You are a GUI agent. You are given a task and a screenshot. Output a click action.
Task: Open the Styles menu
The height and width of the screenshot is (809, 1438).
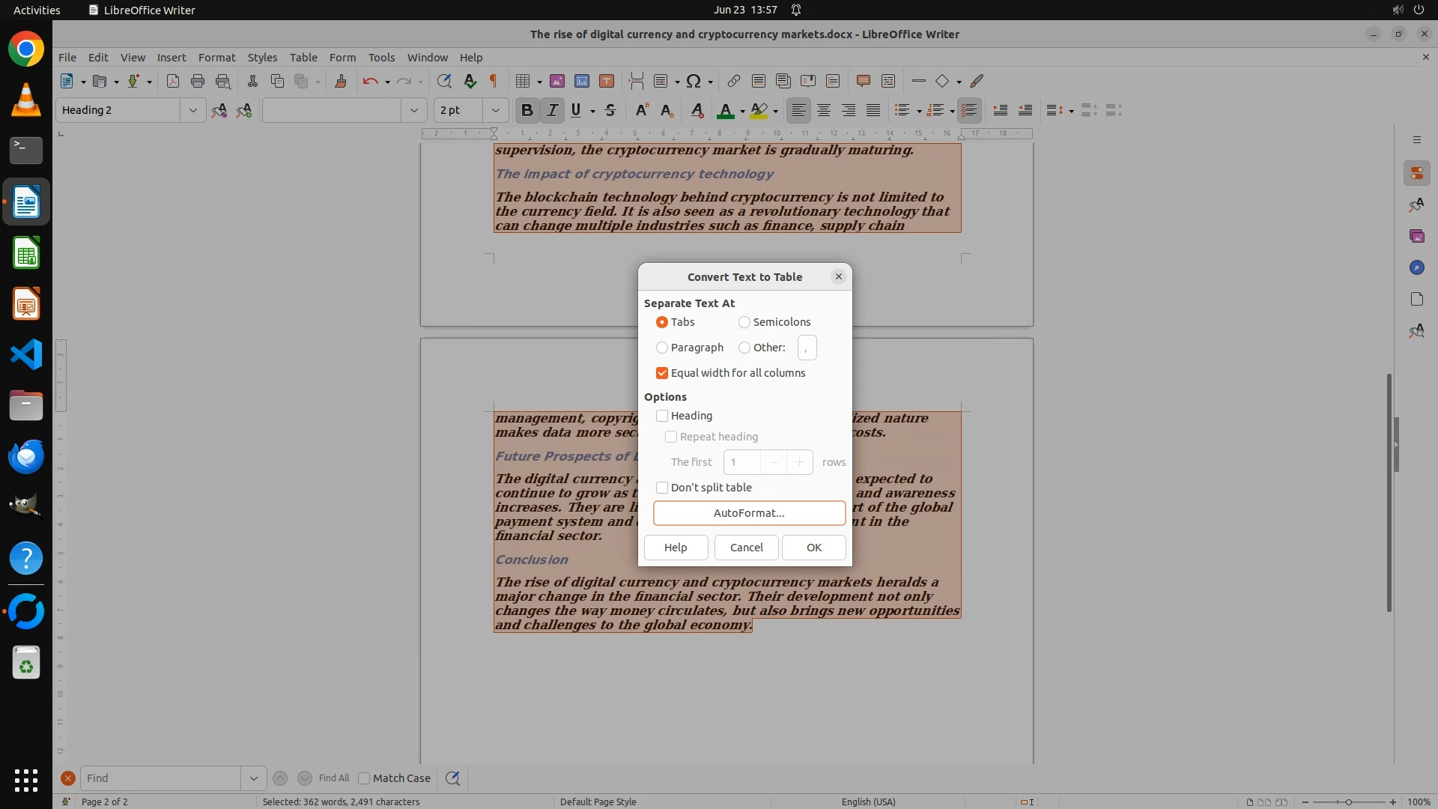262,57
